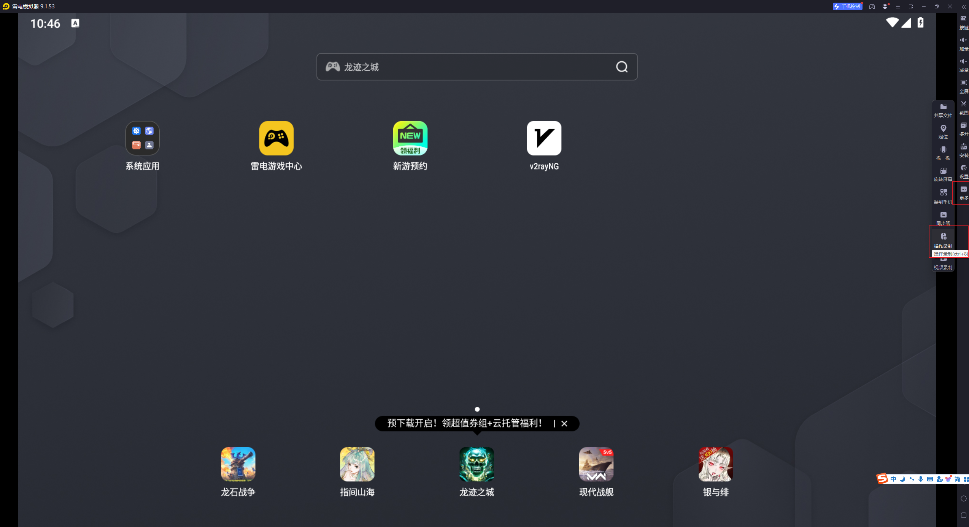Open the 预下载开启 promotion text

click(x=464, y=423)
